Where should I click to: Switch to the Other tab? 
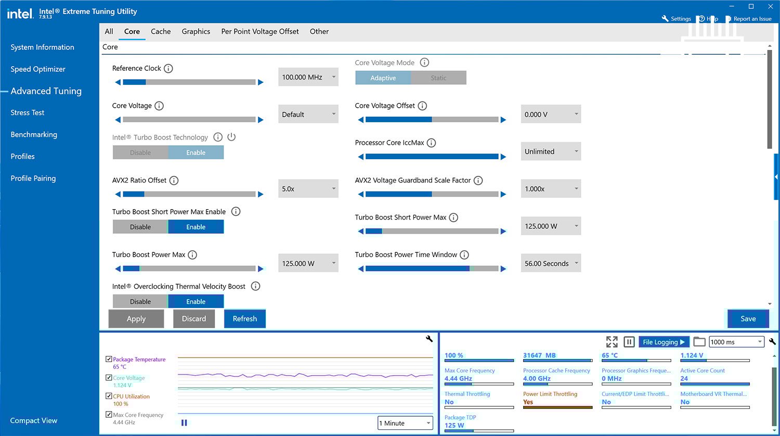[319, 31]
